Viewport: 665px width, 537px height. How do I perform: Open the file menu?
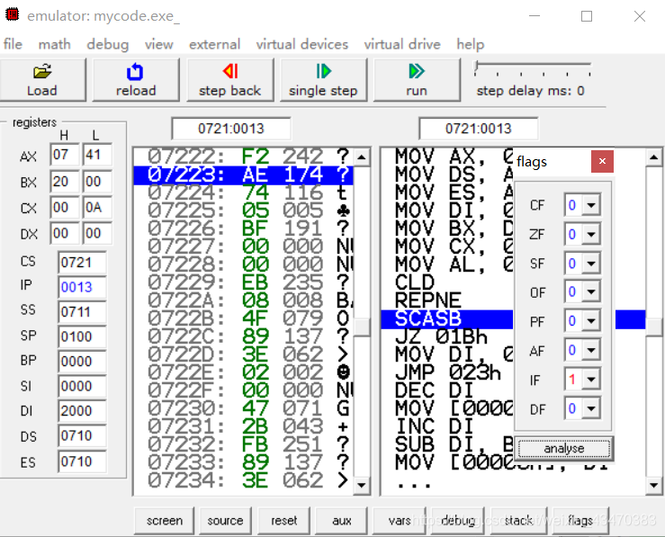coord(13,44)
